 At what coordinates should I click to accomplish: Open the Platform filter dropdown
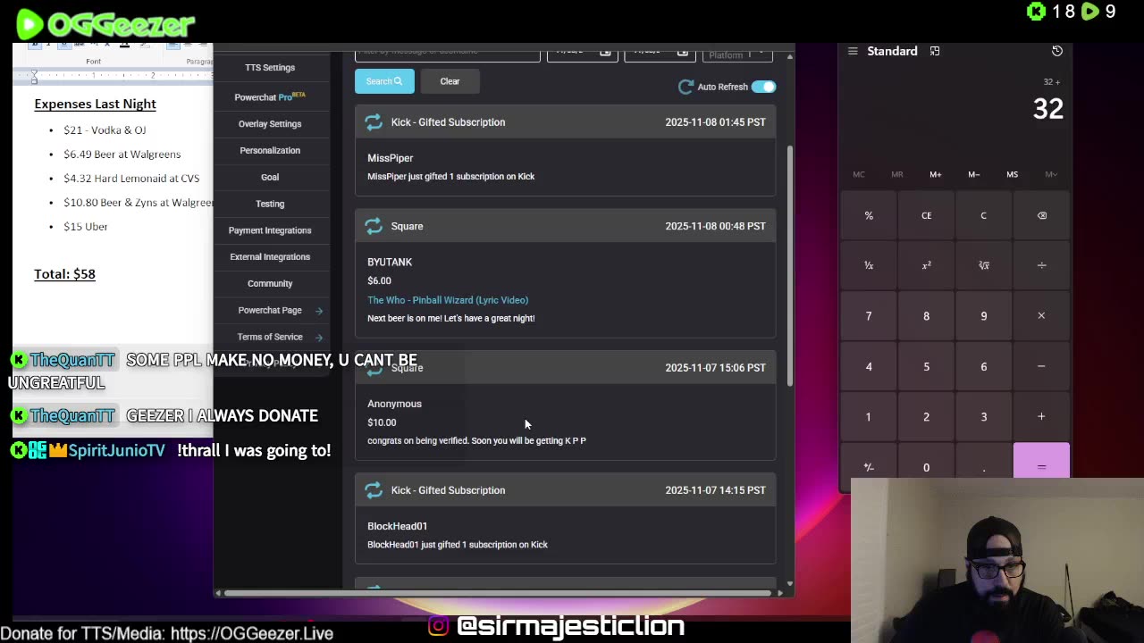[737, 54]
